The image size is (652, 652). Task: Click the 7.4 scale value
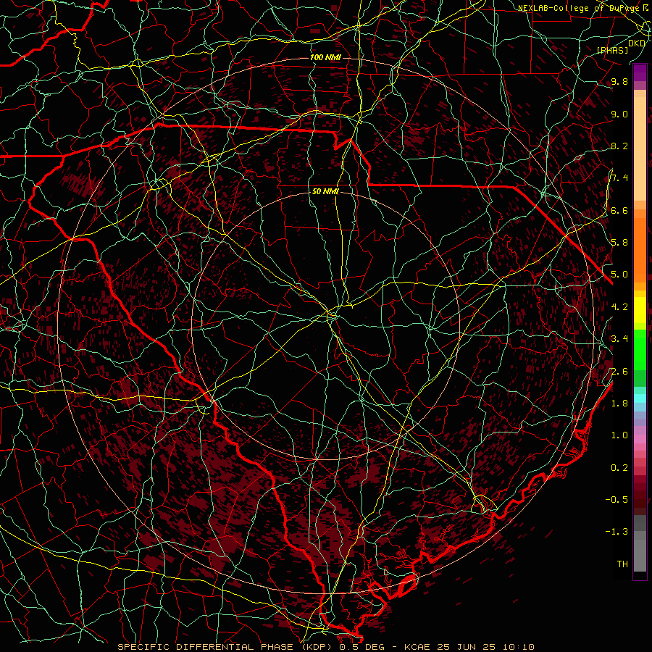(x=619, y=178)
